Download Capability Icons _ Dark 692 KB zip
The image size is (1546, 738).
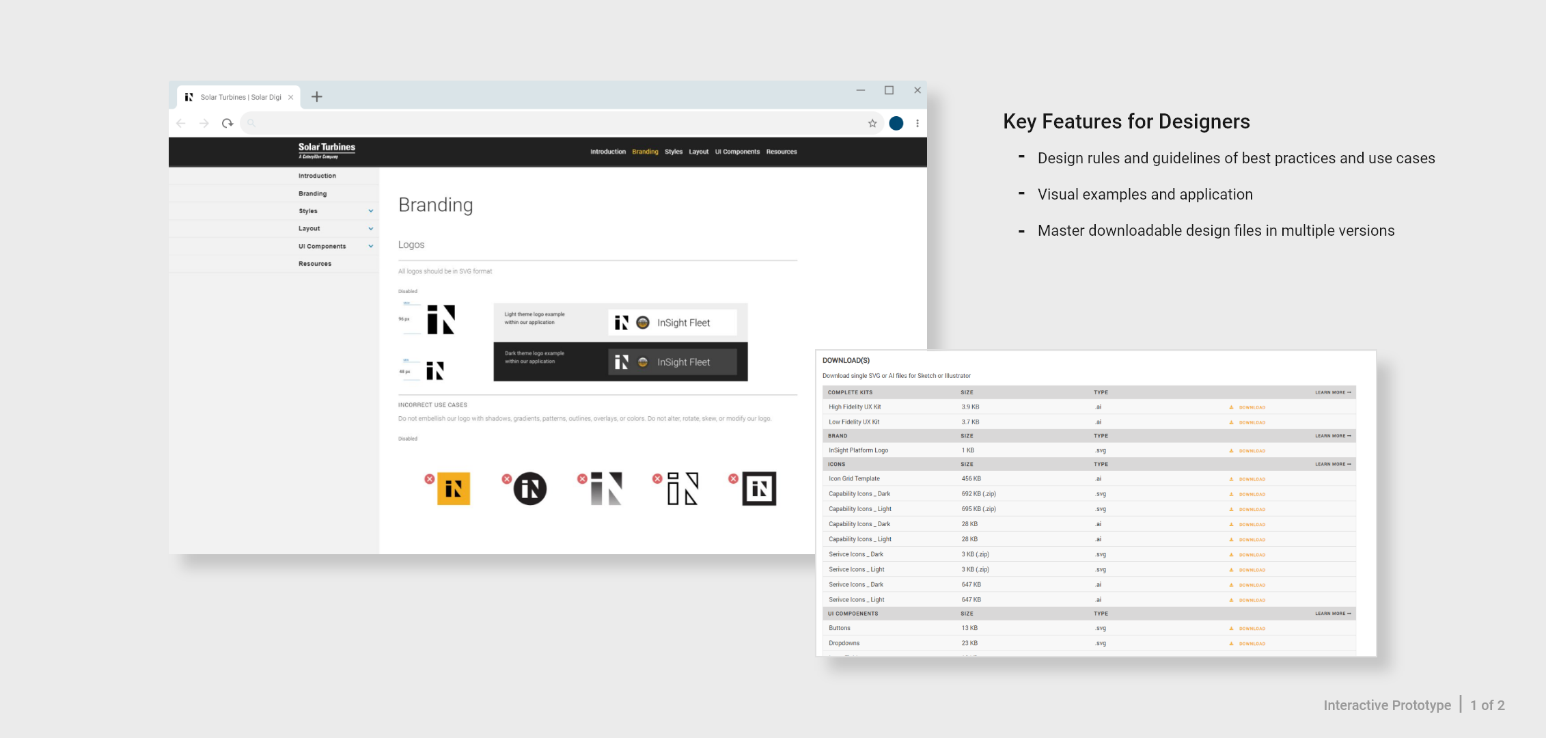tap(1247, 494)
